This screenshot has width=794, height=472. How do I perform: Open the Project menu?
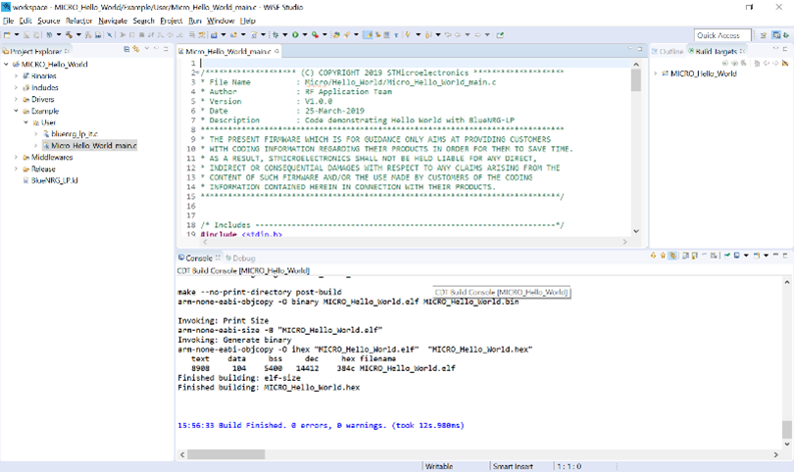click(x=171, y=20)
